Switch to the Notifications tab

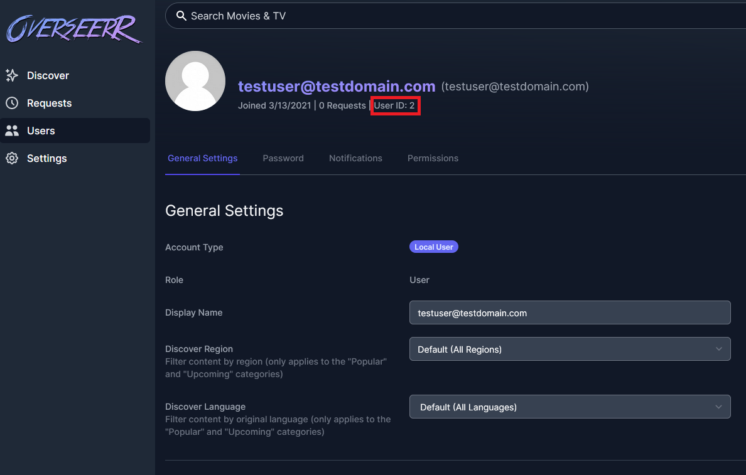coord(355,158)
